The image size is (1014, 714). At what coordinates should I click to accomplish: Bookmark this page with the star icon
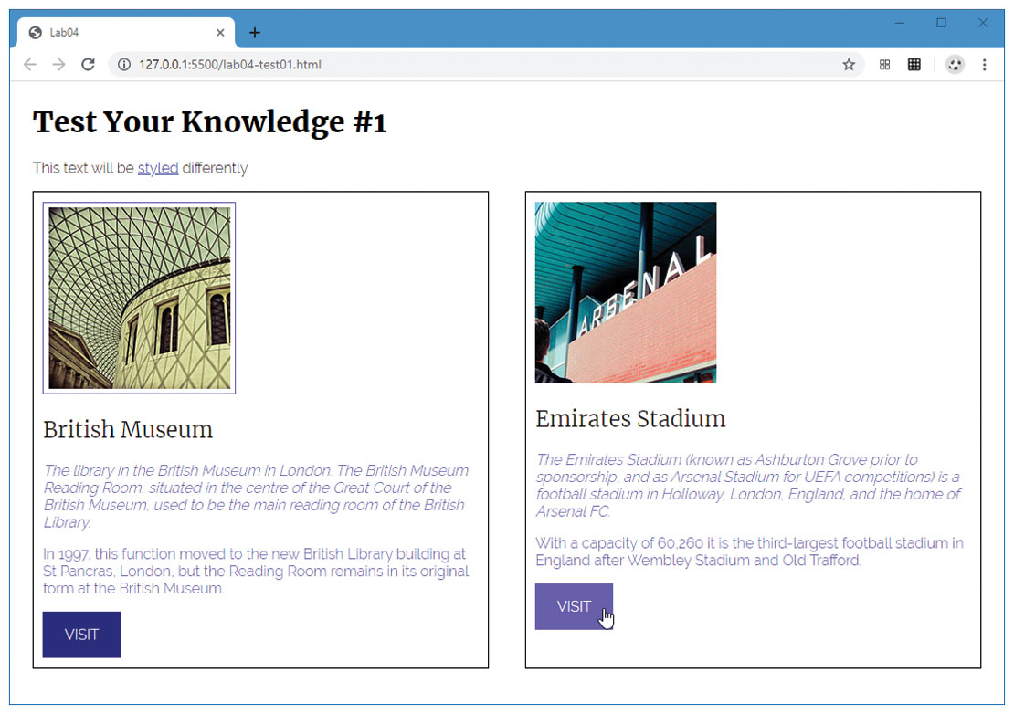click(849, 65)
